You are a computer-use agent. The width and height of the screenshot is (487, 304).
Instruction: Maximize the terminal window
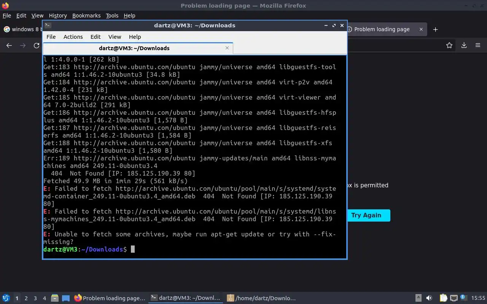[334, 25]
